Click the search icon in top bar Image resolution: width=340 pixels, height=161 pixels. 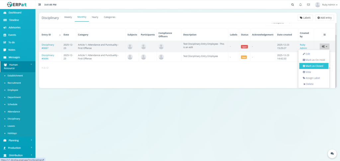[293, 5]
